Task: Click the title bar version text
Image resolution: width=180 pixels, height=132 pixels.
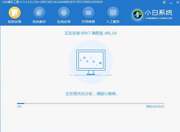Action: (52, 2)
